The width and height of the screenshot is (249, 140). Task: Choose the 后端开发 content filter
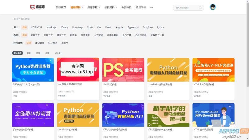coord(48,35)
